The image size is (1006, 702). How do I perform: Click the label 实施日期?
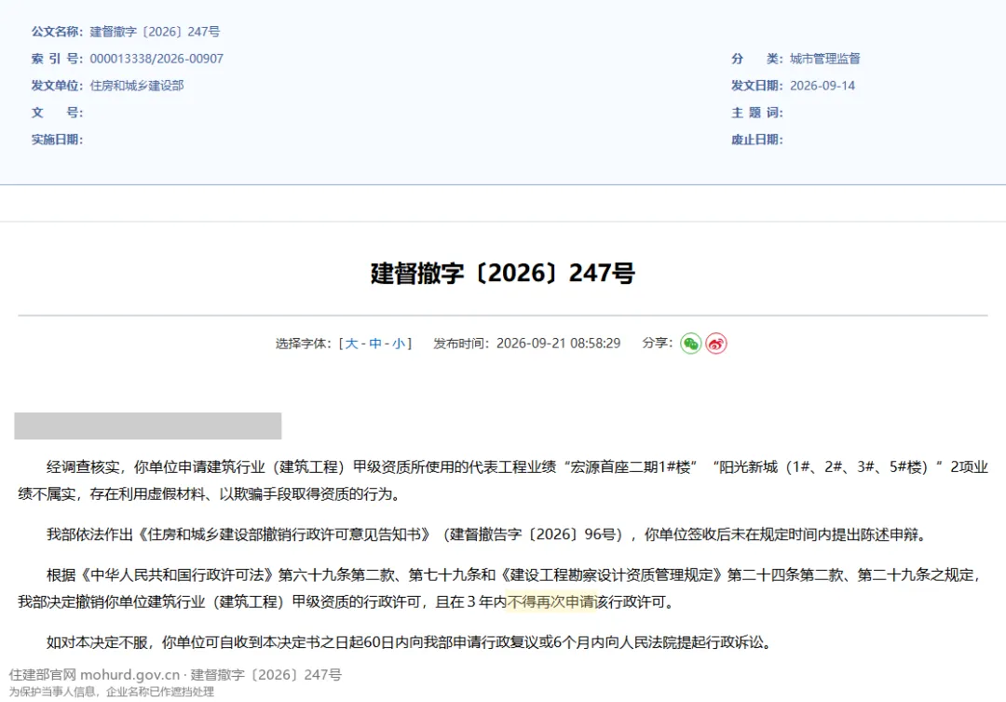pos(57,140)
